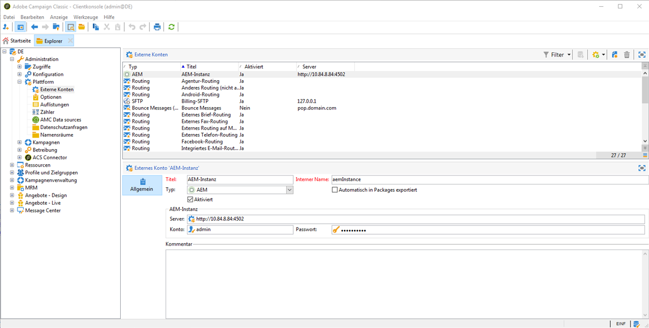
Task: Click the copy icon in toolbar
Action: pyautogui.click(x=95, y=27)
